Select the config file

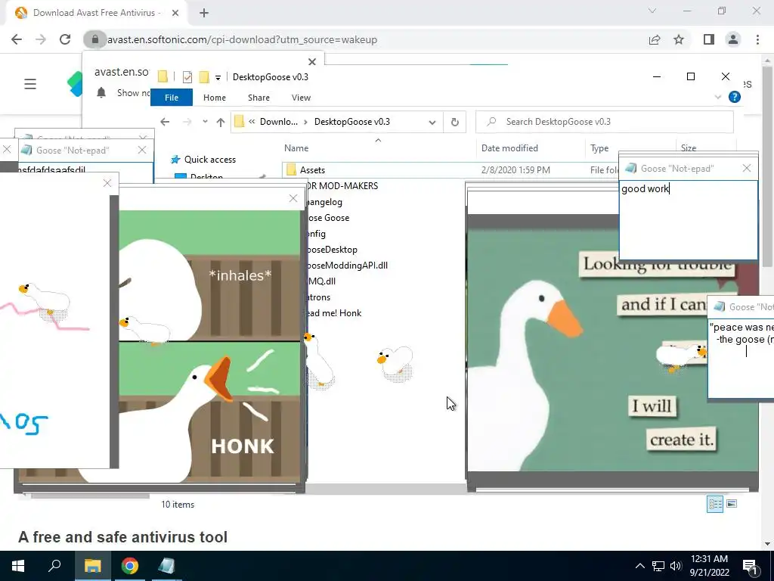pyautogui.click(x=317, y=234)
